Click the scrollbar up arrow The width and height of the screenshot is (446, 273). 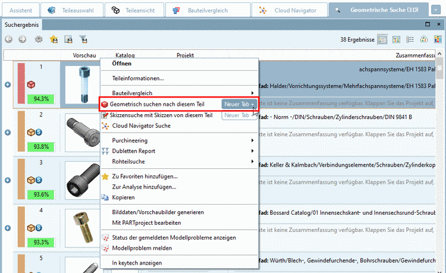click(x=439, y=54)
